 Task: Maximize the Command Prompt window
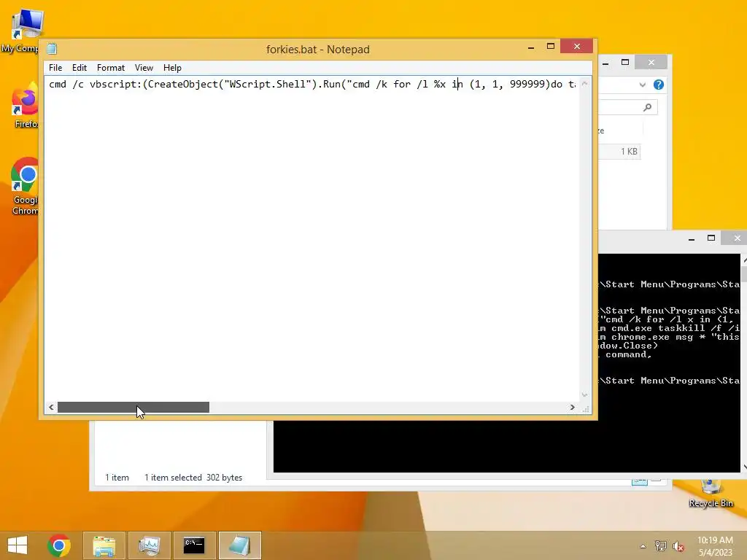711,238
